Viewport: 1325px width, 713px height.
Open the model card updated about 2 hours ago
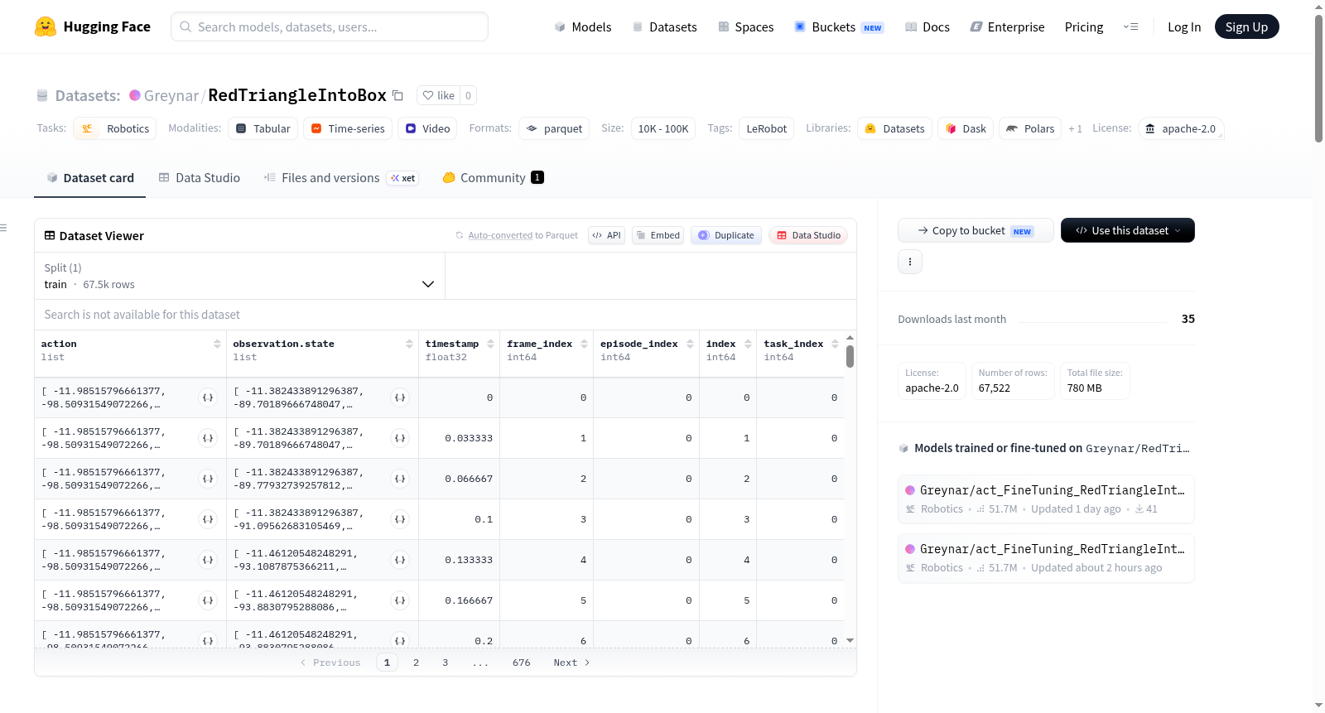[1046, 558]
